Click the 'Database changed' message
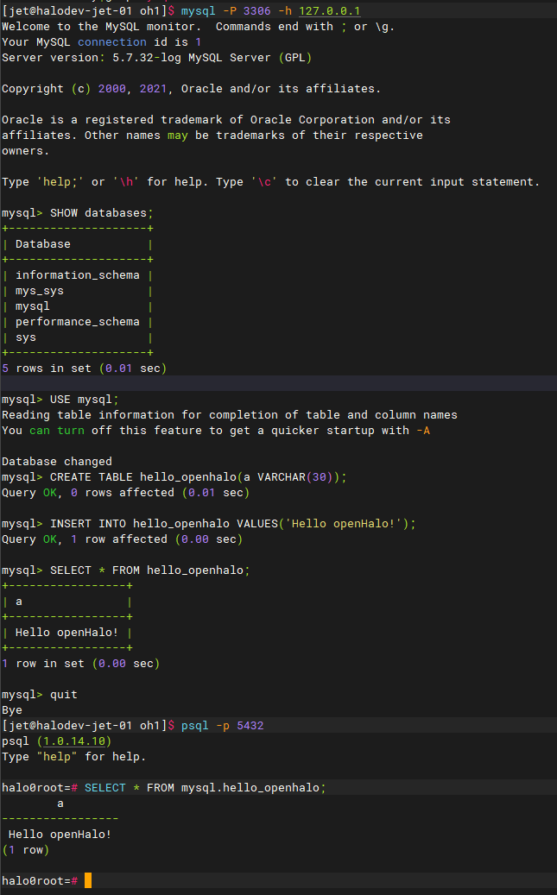Screen dimensions: 557x895 tap(56, 462)
